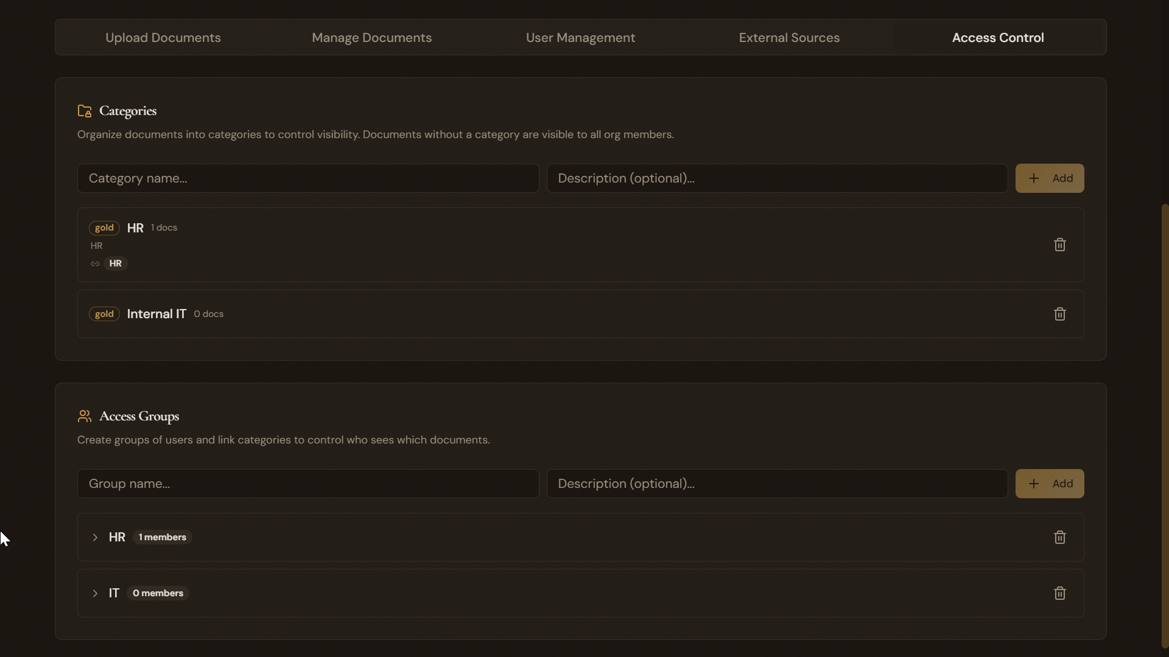Delete the Internal IT category via trash icon
Image resolution: width=1169 pixels, height=657 pixels.
pos(1059,313)
